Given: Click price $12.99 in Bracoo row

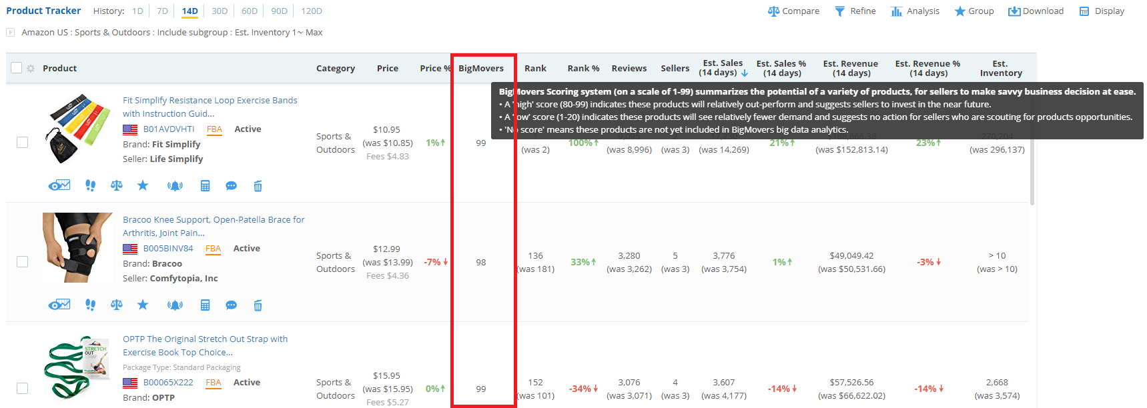Looking at the screenshot, I should coord(387,249).
